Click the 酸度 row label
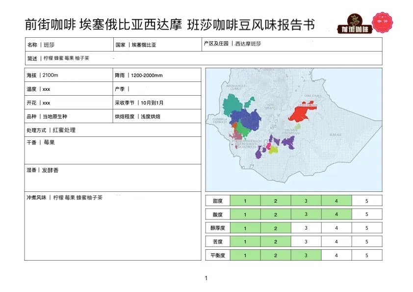 [218, 214]
